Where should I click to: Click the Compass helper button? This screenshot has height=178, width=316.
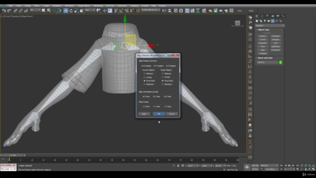click(x=263, y=53)
